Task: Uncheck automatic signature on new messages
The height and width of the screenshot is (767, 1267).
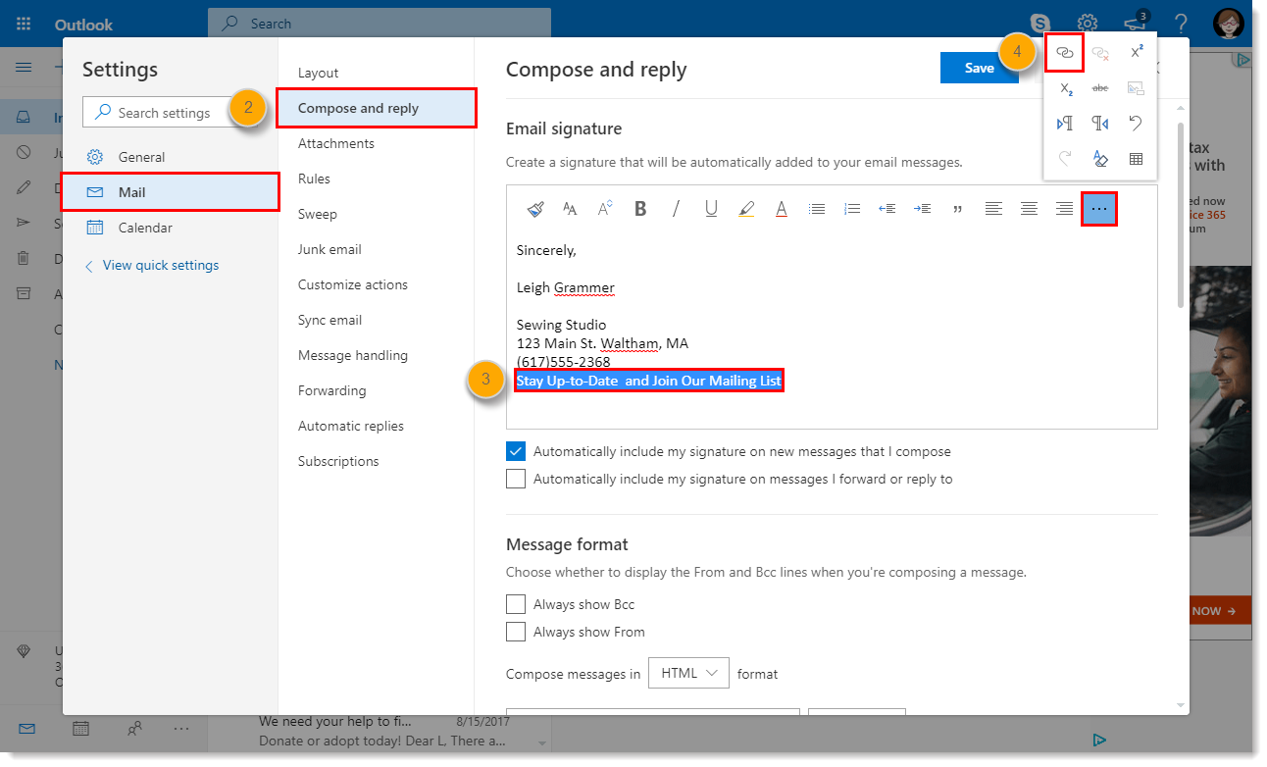Action: [x=516, y=451]
